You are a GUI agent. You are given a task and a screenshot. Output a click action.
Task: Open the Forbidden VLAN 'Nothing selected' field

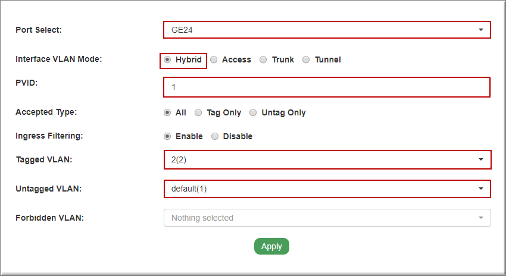(x=321, y=218)
